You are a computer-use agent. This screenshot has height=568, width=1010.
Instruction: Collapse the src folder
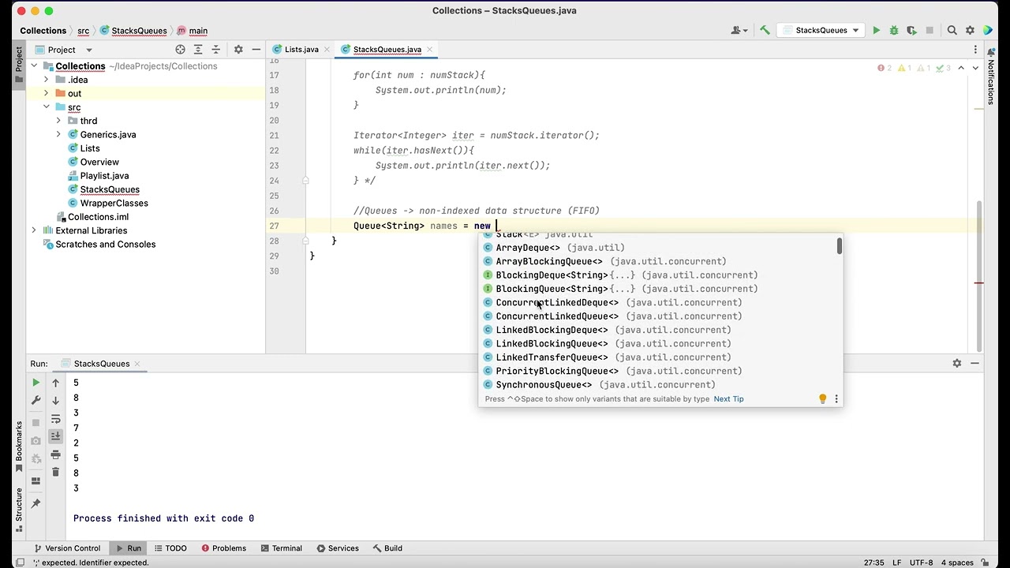47,107
